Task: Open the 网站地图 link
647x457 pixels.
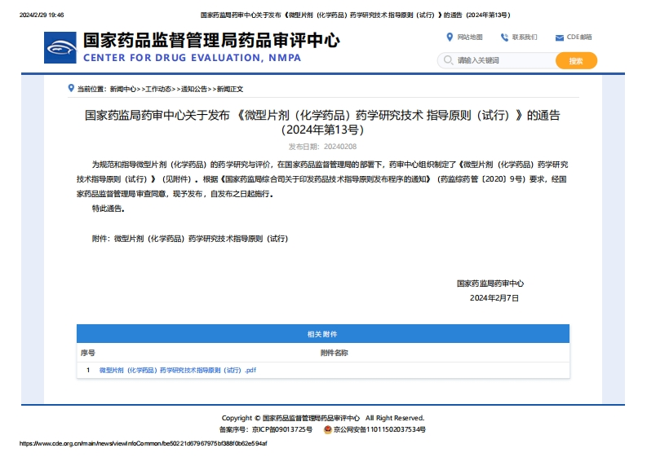Action: pos(470,37)
